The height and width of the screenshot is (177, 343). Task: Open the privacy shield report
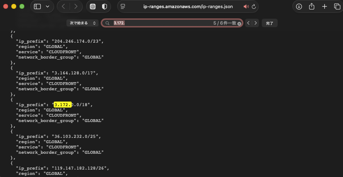click(104, 6)
